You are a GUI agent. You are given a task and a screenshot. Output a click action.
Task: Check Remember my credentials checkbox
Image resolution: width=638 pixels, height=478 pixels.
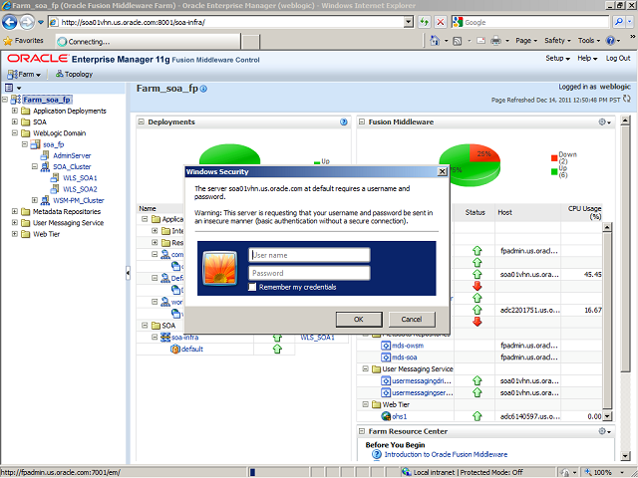[253, 287]
